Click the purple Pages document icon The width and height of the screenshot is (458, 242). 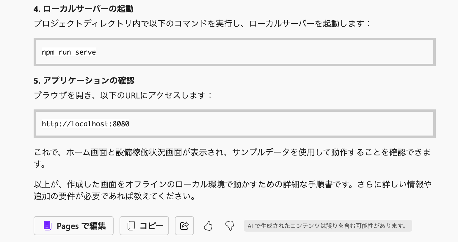48,226
